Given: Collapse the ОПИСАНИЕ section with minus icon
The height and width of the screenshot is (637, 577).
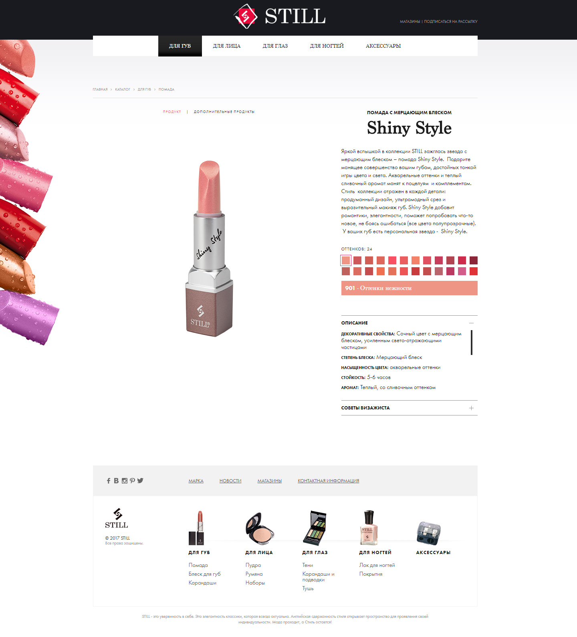Looking at the screenshot, I should [x=471, y=323].
